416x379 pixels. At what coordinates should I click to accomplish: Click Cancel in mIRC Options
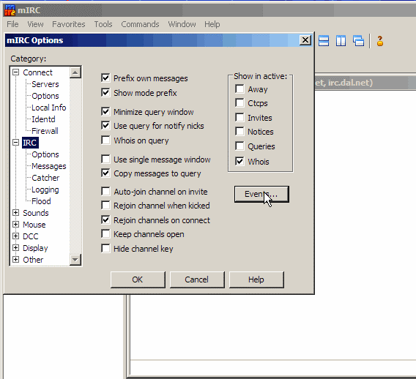click(197, 279)
